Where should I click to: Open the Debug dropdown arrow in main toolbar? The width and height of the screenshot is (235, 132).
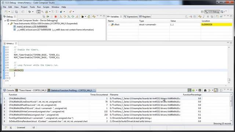click(x=33, y=12)
